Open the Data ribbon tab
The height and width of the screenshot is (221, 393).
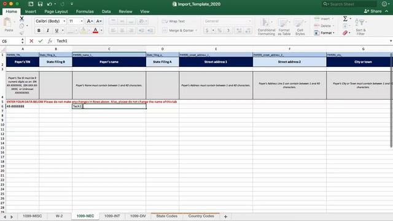106,12
